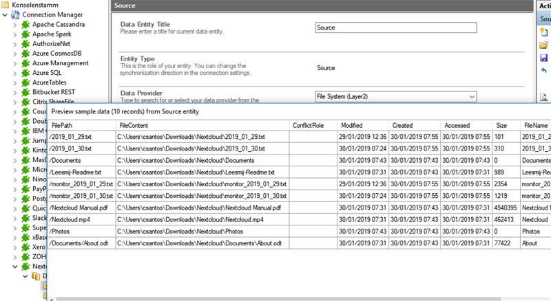
Task: Click the preview data magnifier icon
Action: 543,98
